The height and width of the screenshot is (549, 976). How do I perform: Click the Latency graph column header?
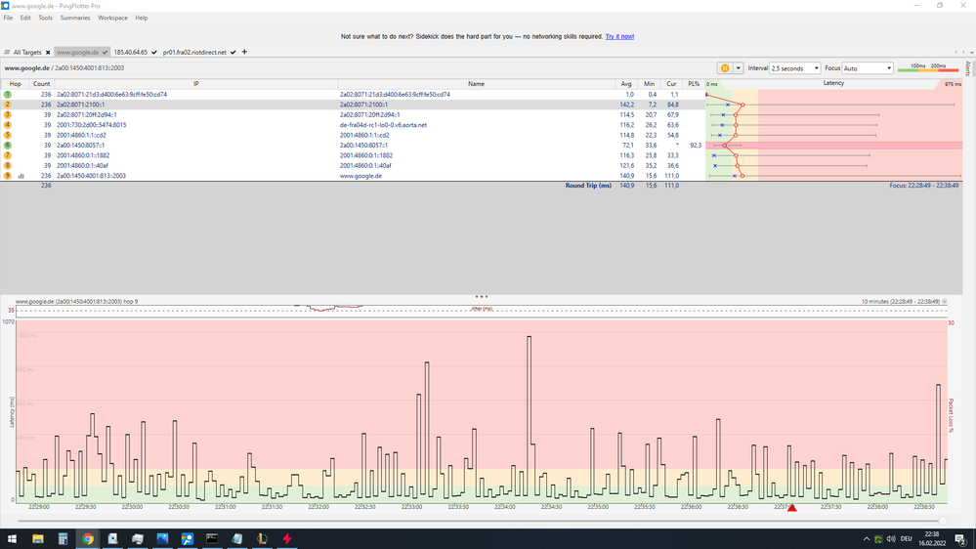click(833, 83)
